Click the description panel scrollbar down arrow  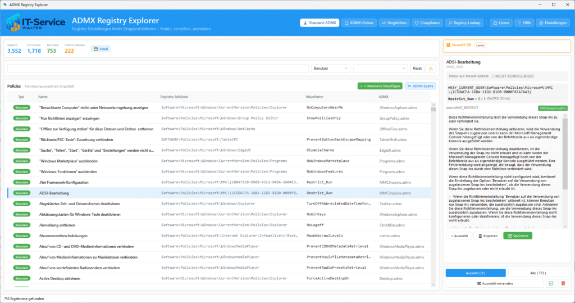tap(565, 227)
